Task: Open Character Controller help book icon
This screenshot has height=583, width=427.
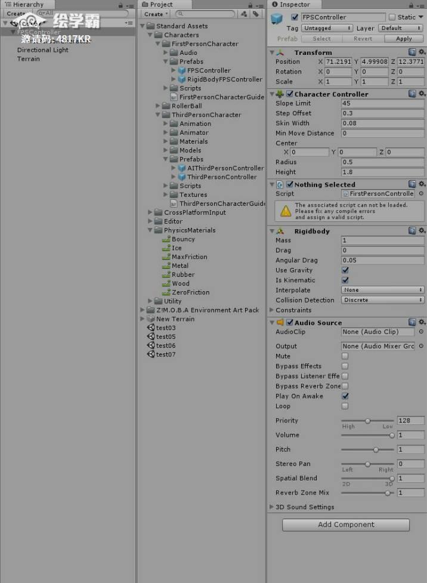Action: [412, 94]
